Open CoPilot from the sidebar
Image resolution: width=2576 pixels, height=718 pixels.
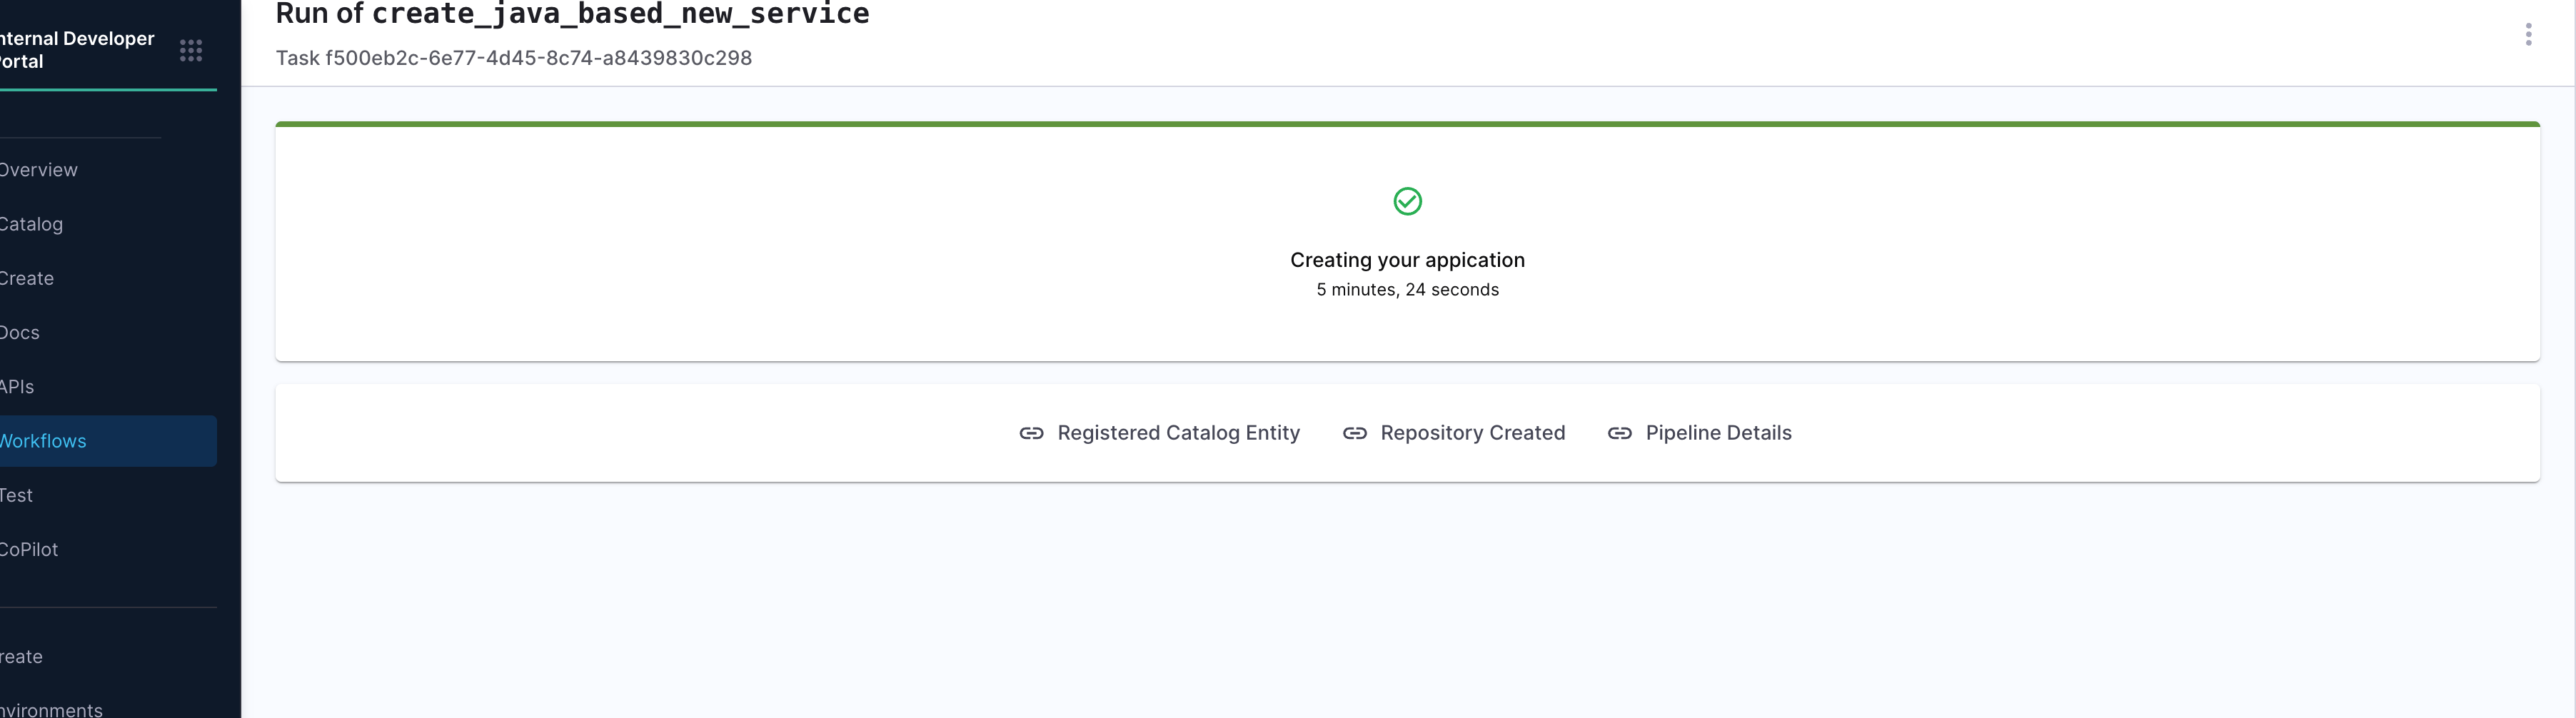click(28, 549)
